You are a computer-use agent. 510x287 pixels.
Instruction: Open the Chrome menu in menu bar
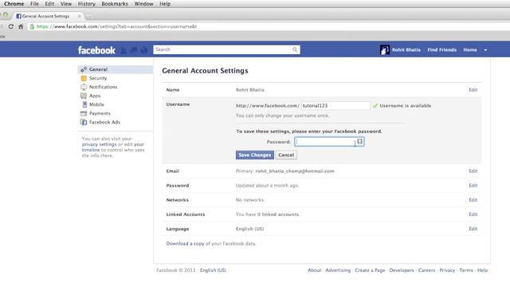tap(14, 4)
